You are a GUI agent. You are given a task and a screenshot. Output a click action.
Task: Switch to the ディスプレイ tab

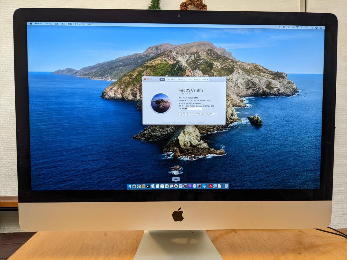[170, 79]
